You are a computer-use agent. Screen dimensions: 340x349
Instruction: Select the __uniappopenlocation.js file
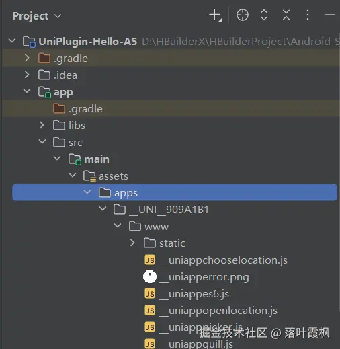coord(211,311)
